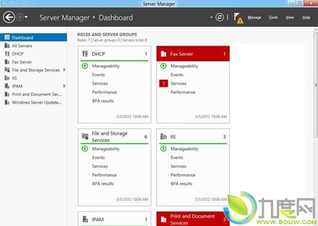Click the File and Storage Services sidebar icon
The height and width of the screenshot is (226, 318).
[7, 70]
